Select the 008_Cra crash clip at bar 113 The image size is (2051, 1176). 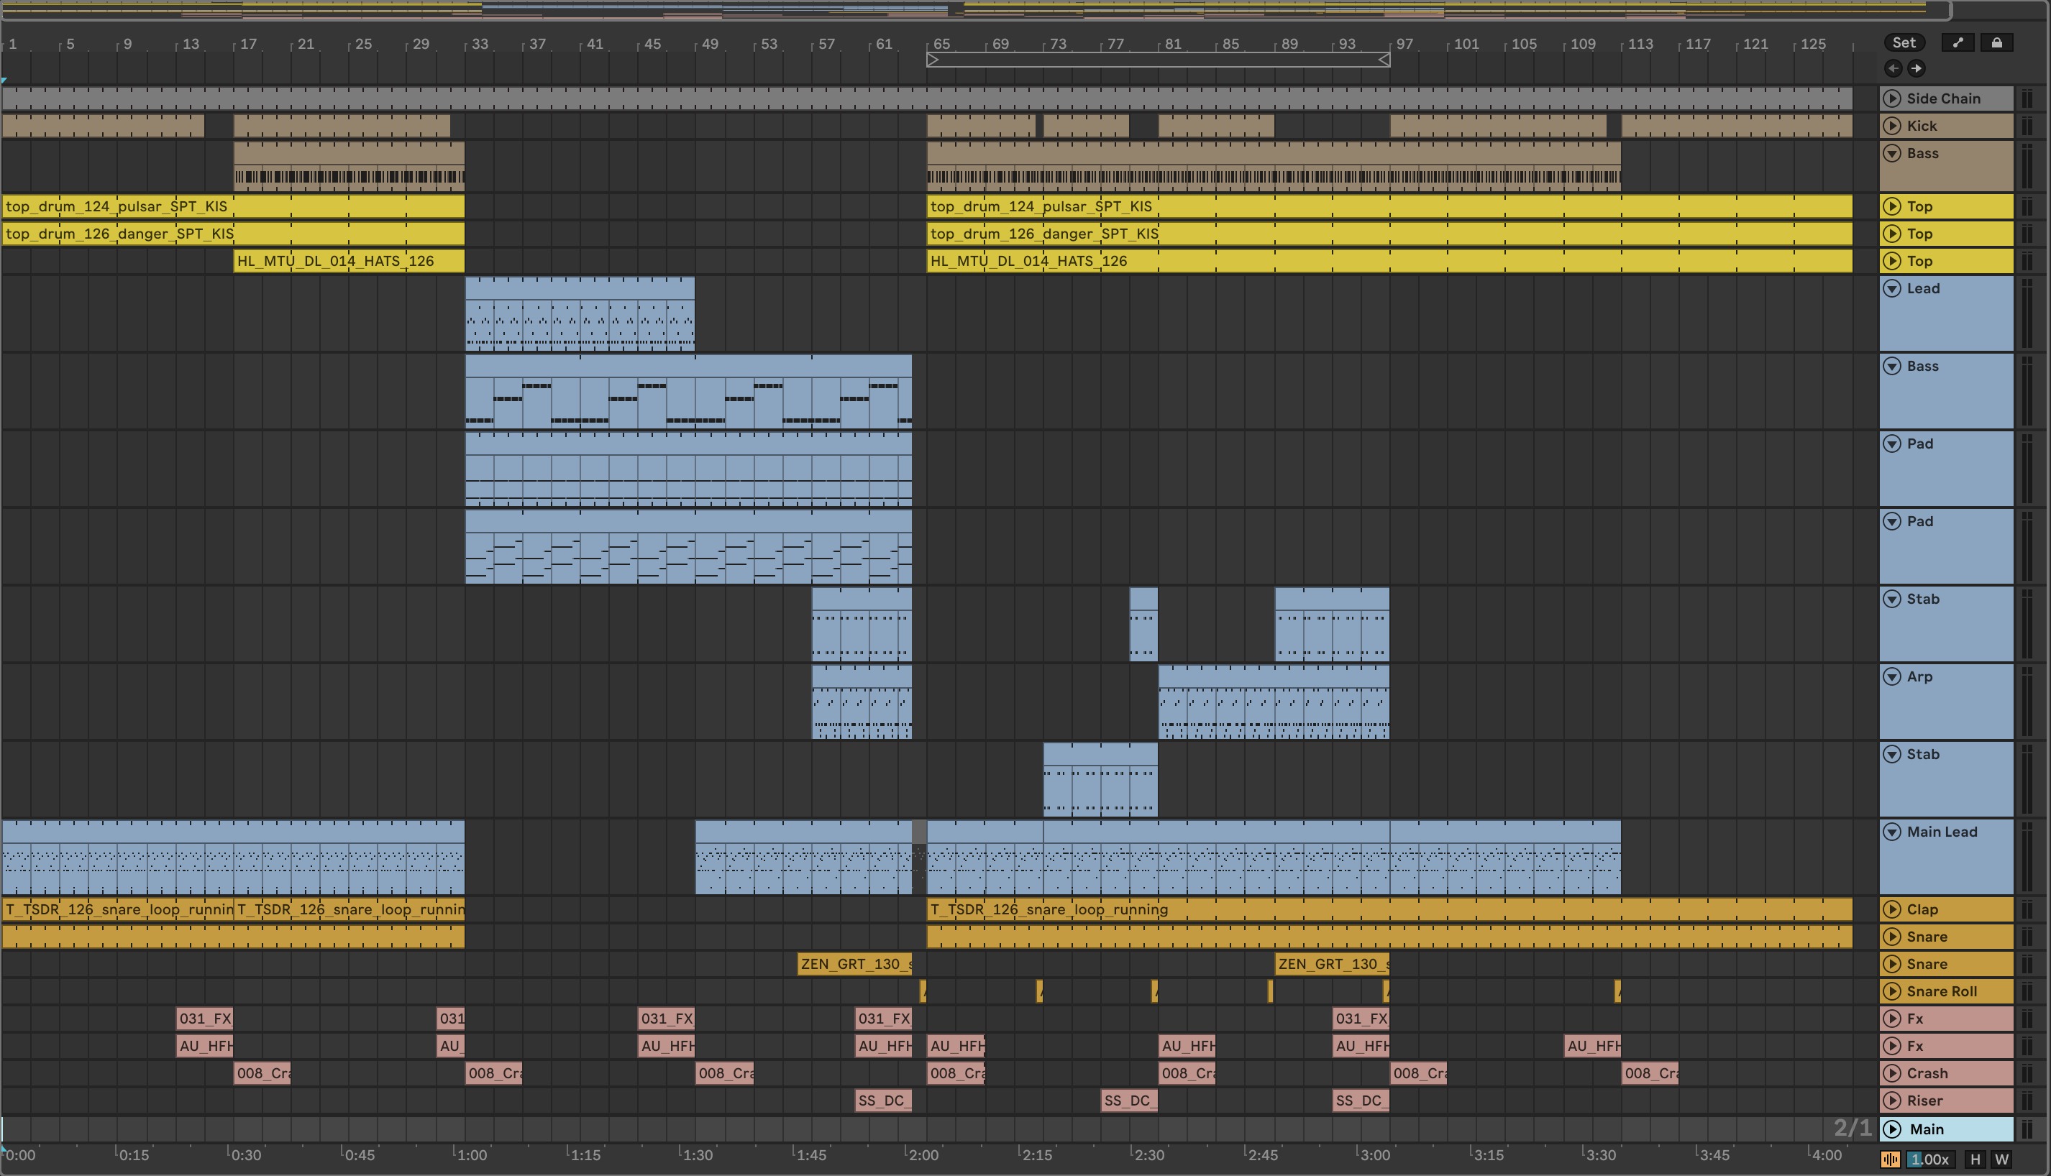[x=1650, y=1073]
